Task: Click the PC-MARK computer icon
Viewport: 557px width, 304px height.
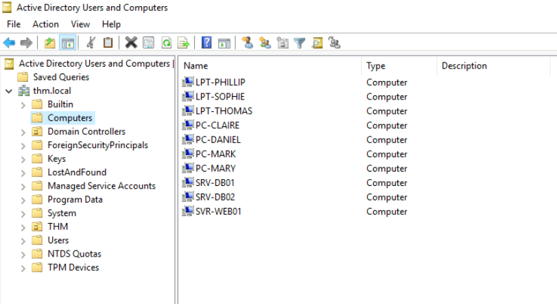Action: (x=188, y=154)
